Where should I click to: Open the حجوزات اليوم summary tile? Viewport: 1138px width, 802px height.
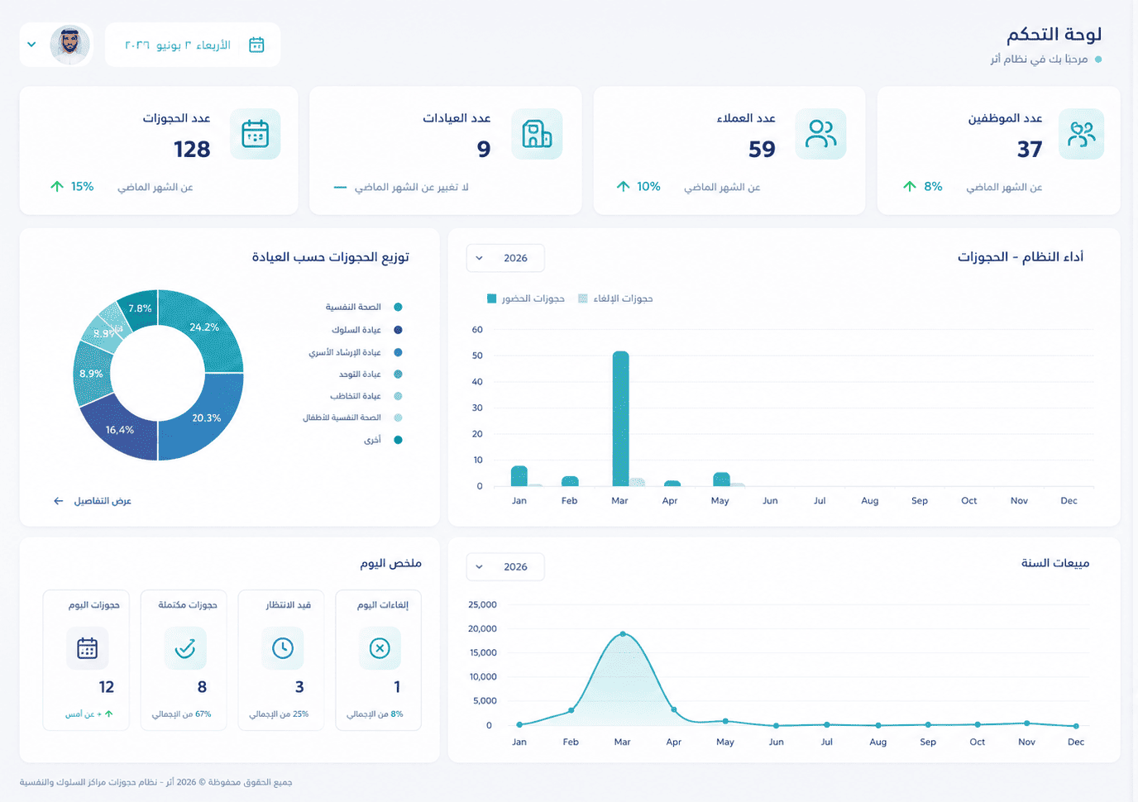pyautogui.click(x=86, y=660)
